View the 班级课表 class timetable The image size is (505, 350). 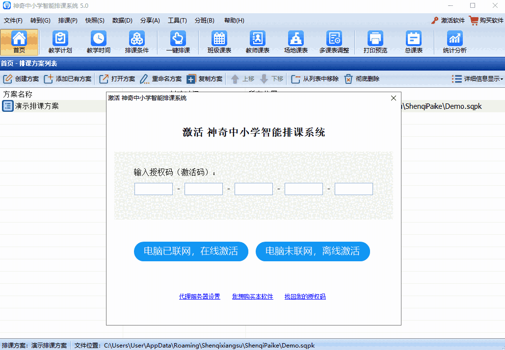tap(219, 42)
